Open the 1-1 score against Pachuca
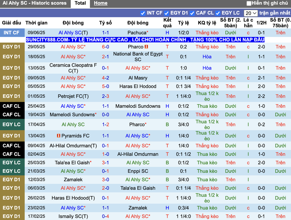The width and height of the screenshot is (291, 220). 105,33
